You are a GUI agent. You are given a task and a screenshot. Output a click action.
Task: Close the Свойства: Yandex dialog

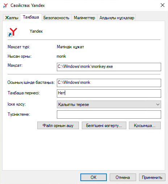pyautogui.click(x=163, y=5)
